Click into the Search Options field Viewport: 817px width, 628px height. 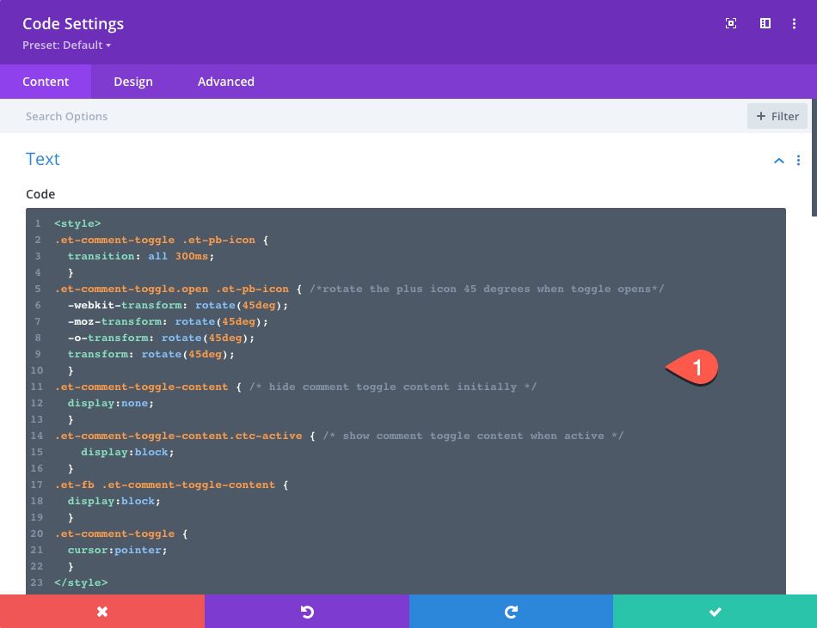point(344,117)
